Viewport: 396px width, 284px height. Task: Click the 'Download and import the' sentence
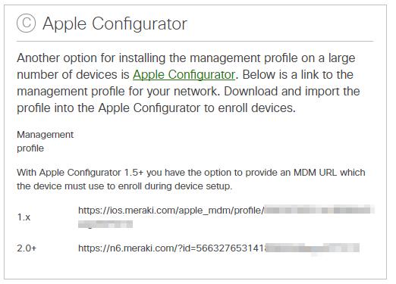[x=292, y=92]
